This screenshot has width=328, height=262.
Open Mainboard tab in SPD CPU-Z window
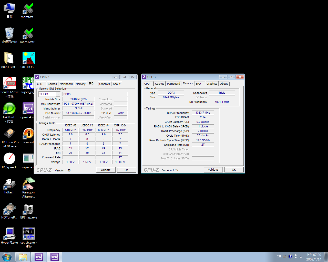[x=66, y=84]
